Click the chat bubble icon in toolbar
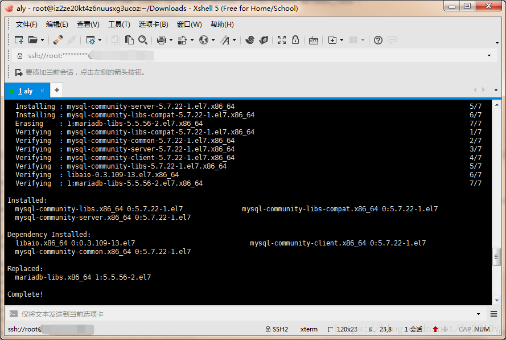The image size is (506, 340). [392, 40]
